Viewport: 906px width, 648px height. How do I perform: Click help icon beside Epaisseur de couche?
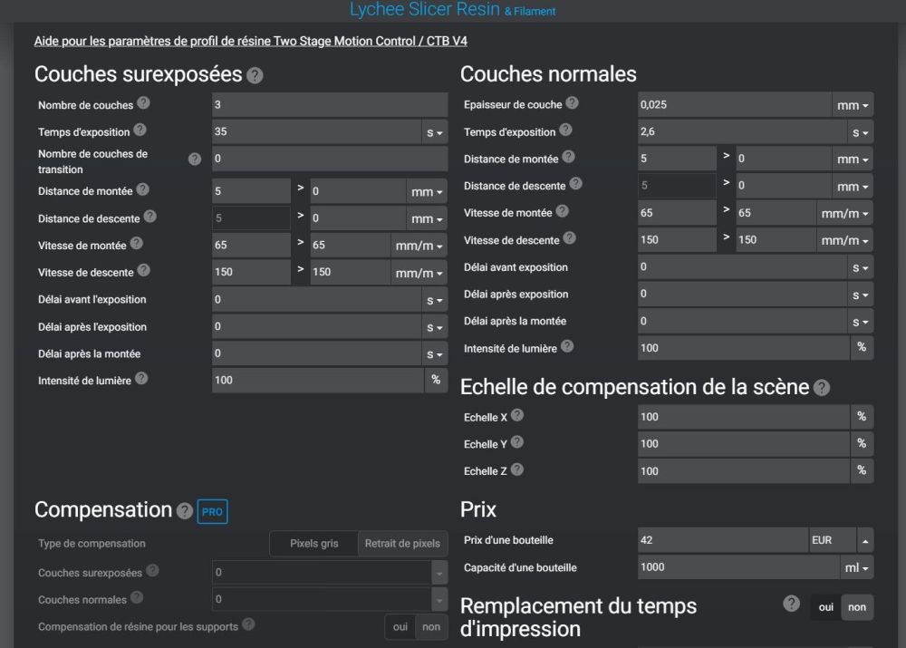pyautogui.click(x=572, y=103)
